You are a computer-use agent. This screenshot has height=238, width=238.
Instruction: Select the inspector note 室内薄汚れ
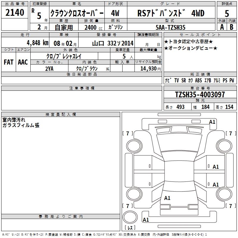click(x=14, y=120)
